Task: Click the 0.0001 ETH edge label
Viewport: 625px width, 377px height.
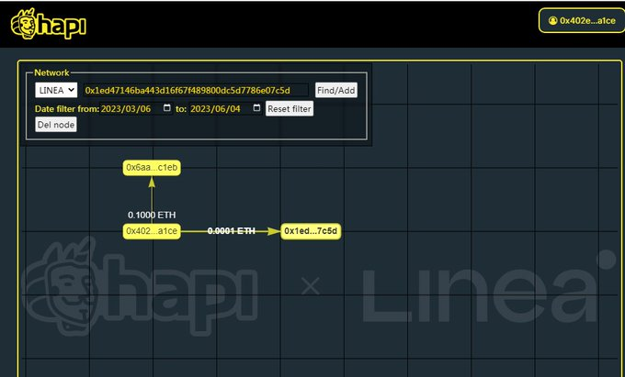Action: tap(232, 231)
